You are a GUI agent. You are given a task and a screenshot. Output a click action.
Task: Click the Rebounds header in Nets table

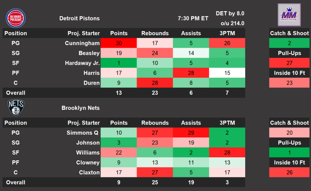click(155, 123)
